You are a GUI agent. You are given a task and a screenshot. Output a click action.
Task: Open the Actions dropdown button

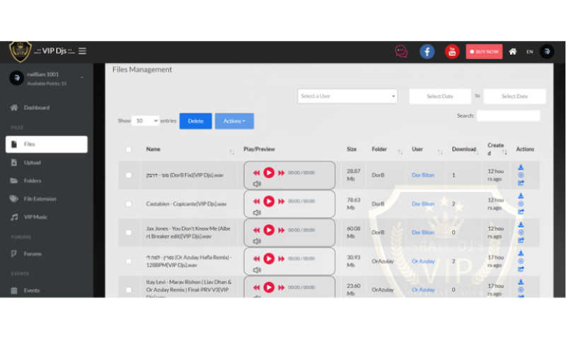[x=234, y=121]
